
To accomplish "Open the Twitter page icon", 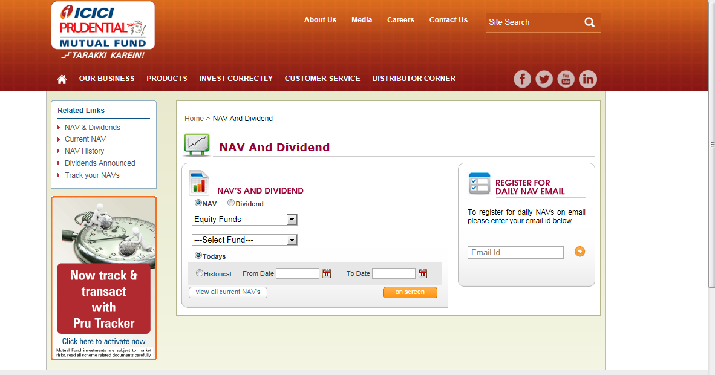I will 544,79.
